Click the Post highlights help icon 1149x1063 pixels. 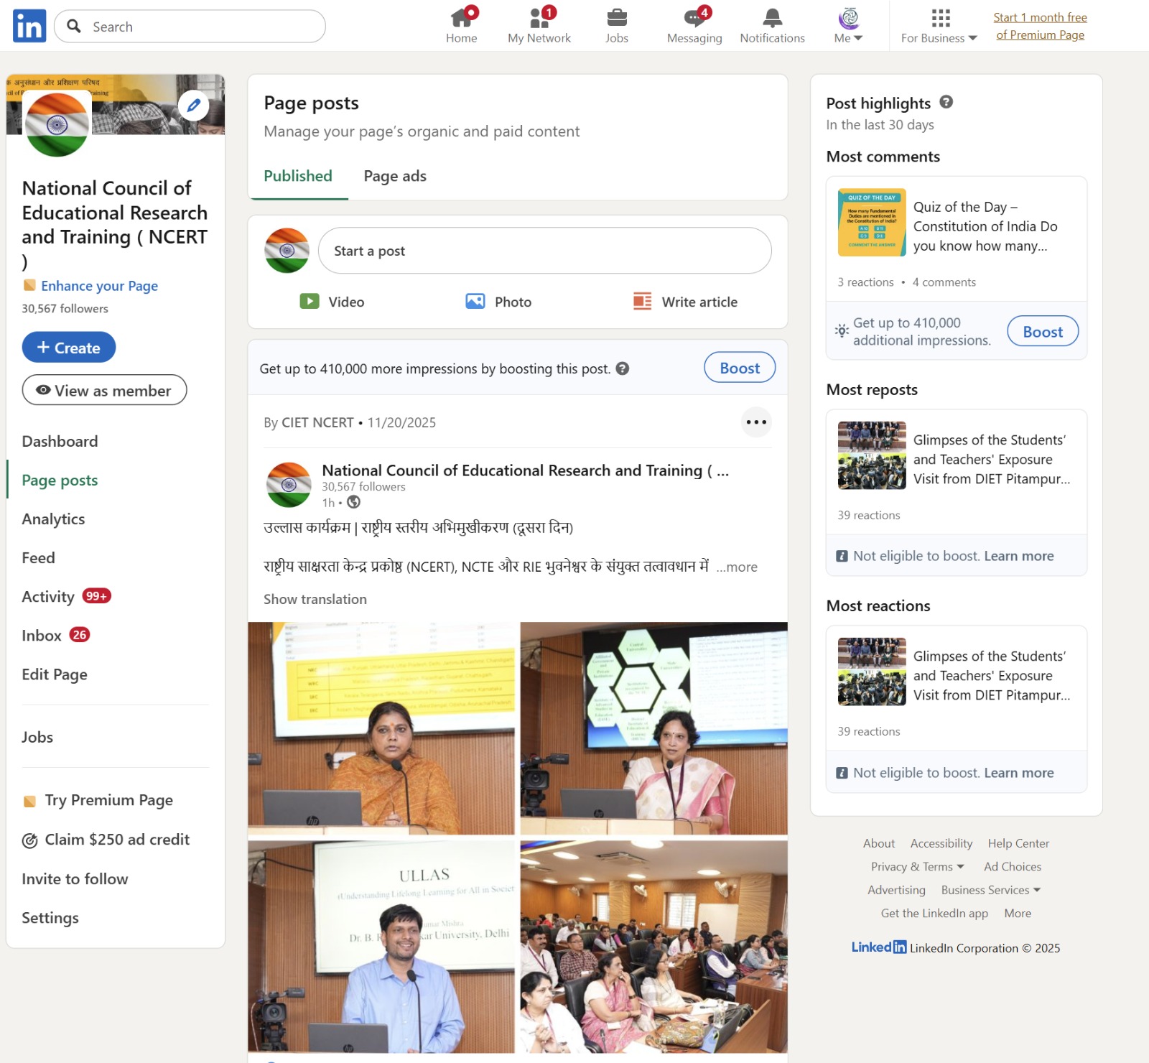tap(946, 102)
